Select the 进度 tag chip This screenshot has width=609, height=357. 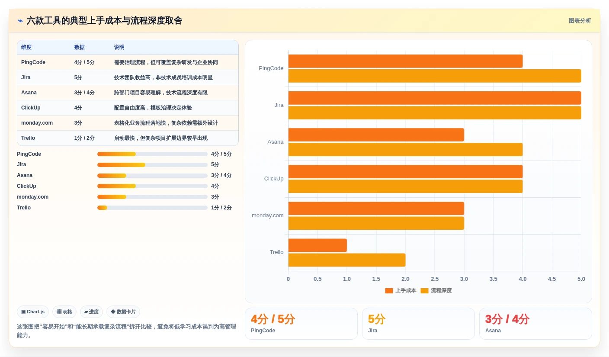tap(91, 312)
